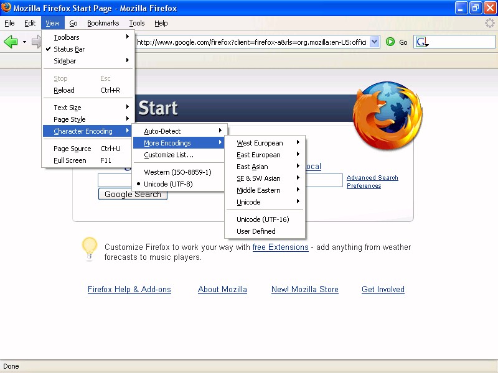The width and height of the screenshot is (498, 373).
Task: Expand SE & SW Asian encodings submenu
Action: coord(265,178)
